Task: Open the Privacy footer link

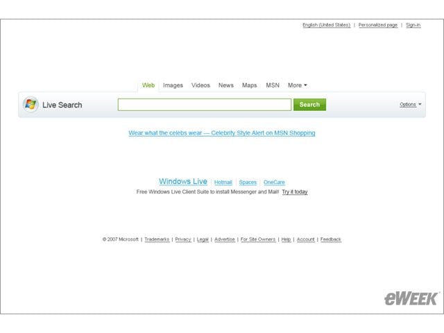Action: click(x=183, y=239)
